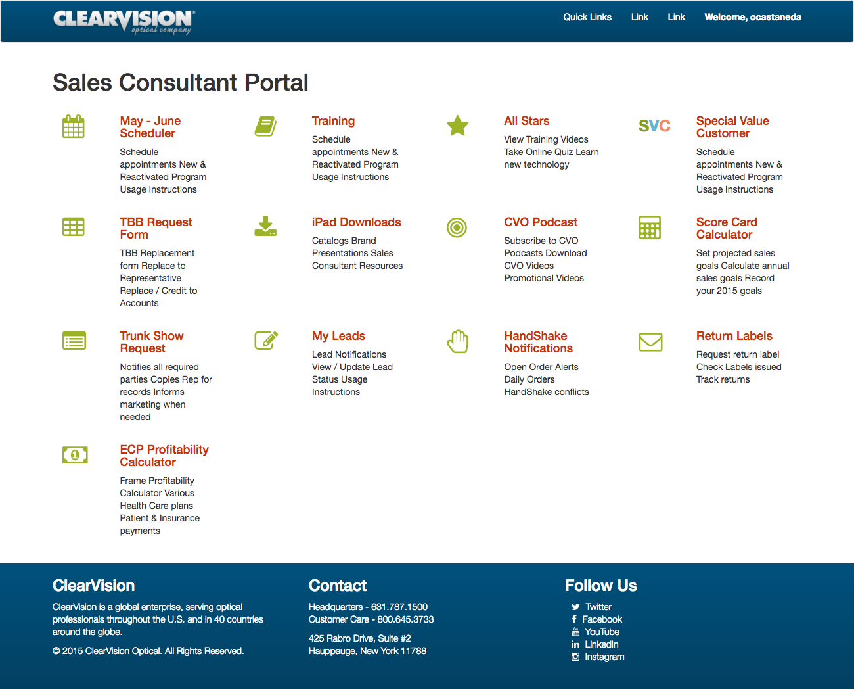This screenshot has width=854, height=689.
Task: Open Score Card Calculator link
Action: click(x=727, y=228)
